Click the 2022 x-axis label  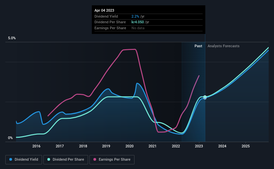[x=176, y=146]
